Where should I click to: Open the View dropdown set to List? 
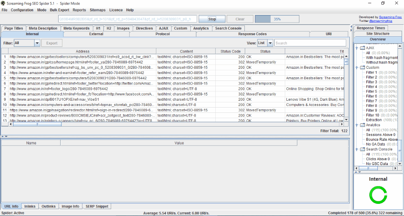pos(265,43)
